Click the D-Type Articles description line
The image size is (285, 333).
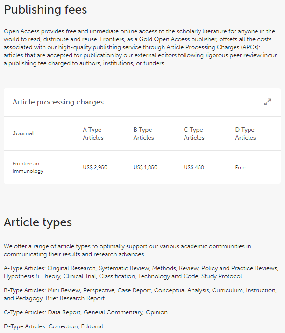pyautogui.click(x=54, y=326)
